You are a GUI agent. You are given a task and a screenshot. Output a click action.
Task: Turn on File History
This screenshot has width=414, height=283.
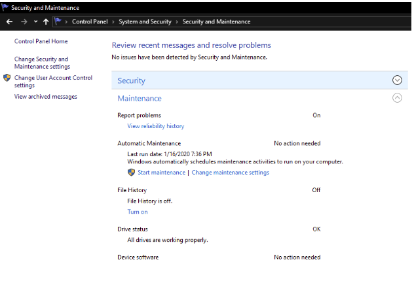[138, 212]
